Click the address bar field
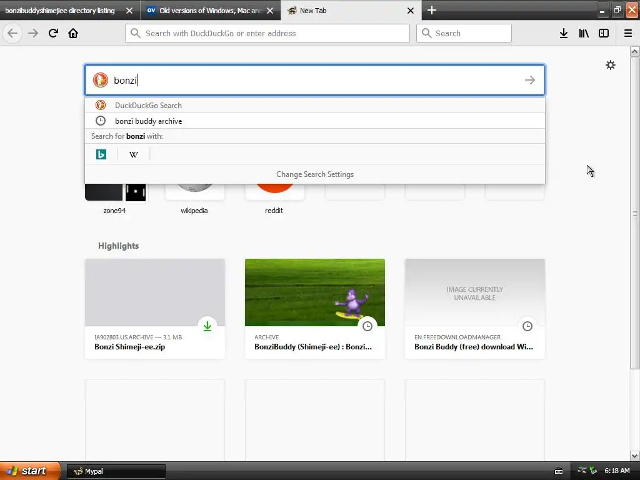This screenshot has width=640, height=480. 267,33
